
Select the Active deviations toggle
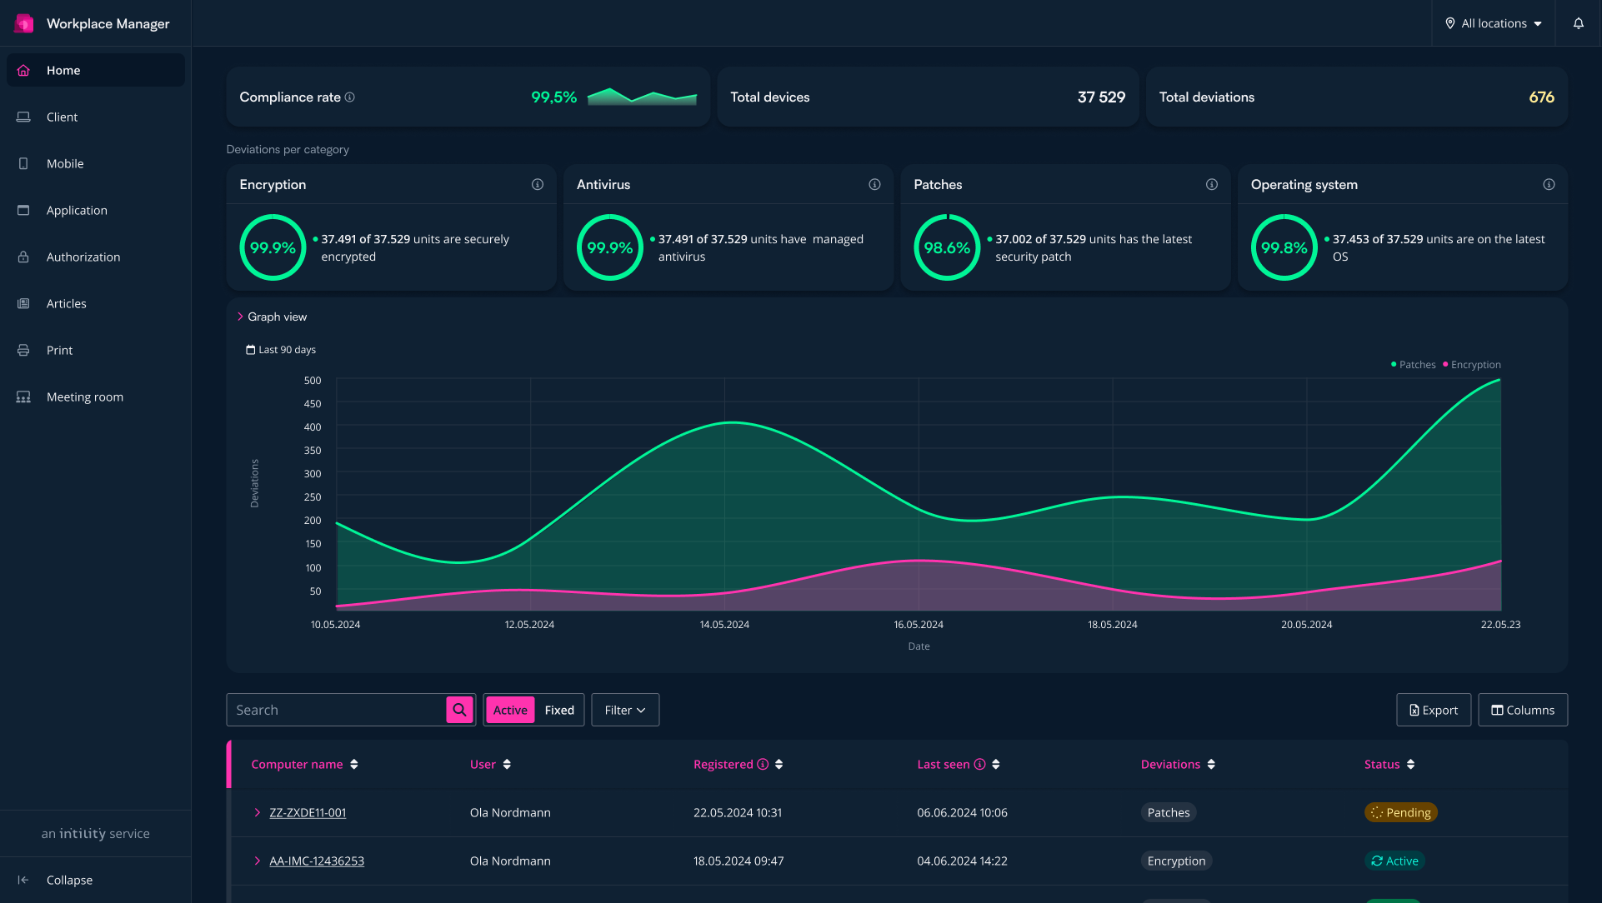[510, 711]
